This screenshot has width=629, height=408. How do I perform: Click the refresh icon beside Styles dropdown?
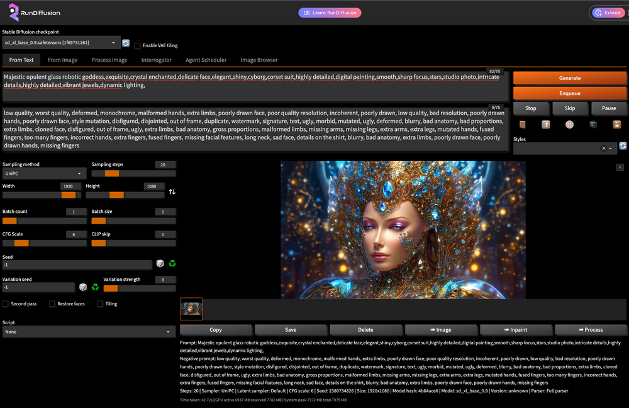(x=623, y=146)
